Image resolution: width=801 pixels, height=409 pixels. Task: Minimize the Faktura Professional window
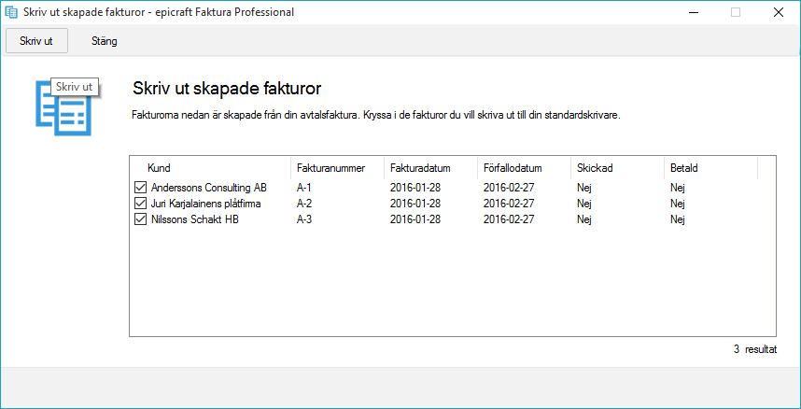point(693,12)
